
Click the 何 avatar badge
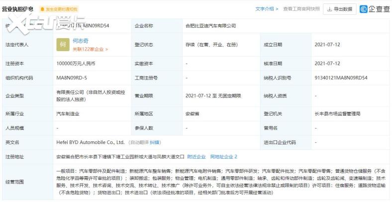click(63, 45)
